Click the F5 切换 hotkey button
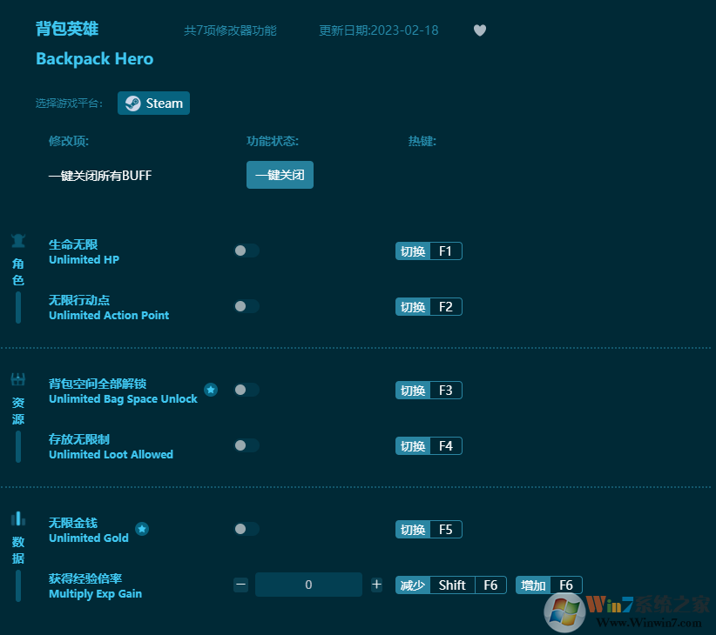716x635 pixels. coord(429,529)
